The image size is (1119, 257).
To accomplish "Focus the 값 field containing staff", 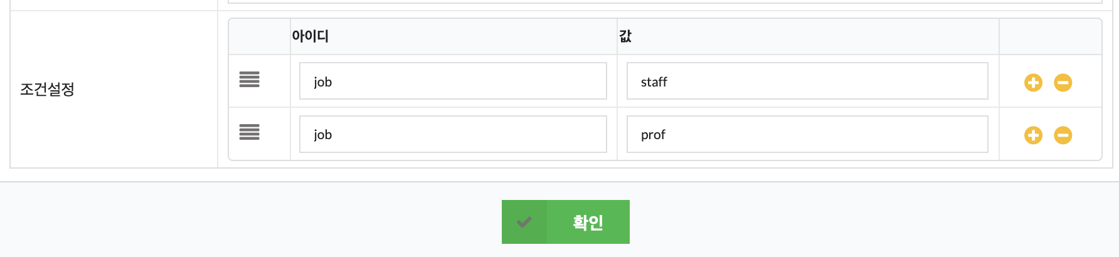I will click(x=807, y=81).
